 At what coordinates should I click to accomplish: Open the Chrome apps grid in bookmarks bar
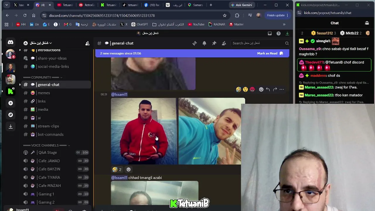[x=6, y=24]
